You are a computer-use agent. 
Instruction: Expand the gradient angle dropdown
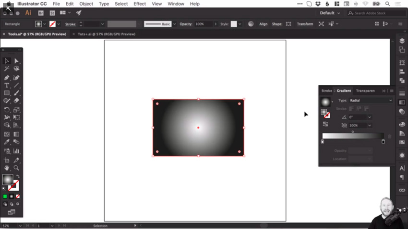point(370,117)
